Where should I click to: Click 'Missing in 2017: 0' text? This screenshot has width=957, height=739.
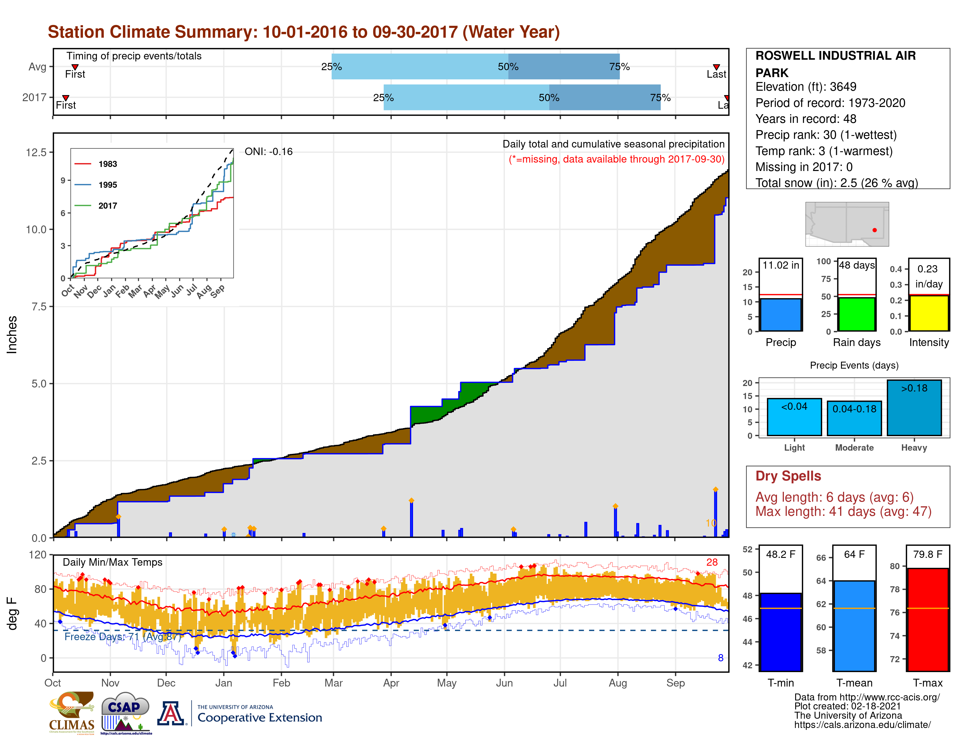coord(804,167)
